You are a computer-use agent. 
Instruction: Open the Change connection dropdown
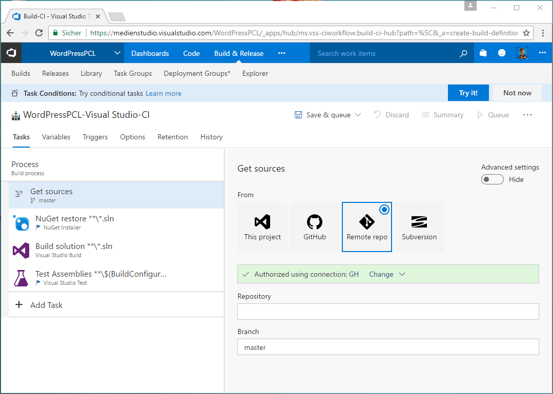[x=387, y=274]
